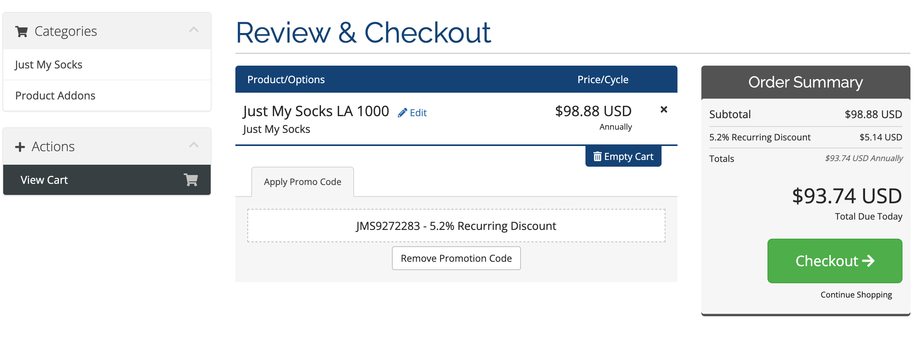Click the Order Summary heading
The image size is (924, 362).
click(806, 82)
